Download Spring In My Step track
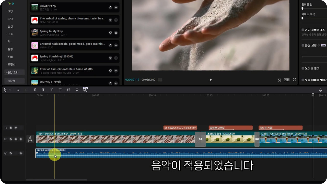Screen dimensions: 327x184 [116, 33]
